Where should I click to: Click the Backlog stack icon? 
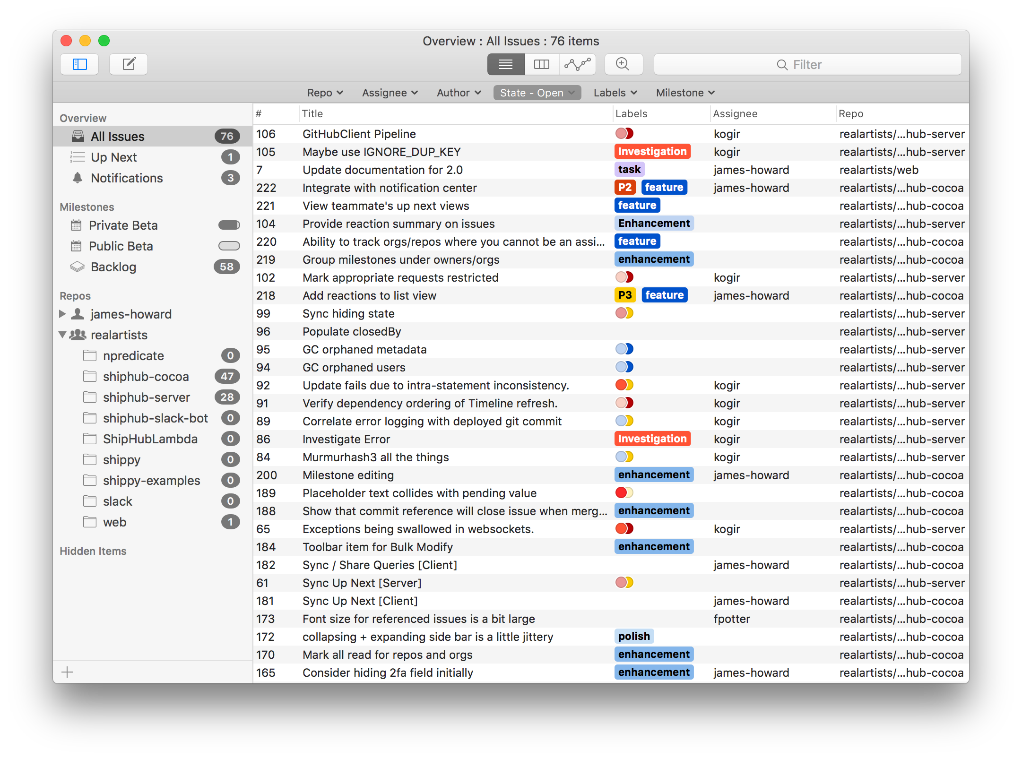click(x=77, y=267)
